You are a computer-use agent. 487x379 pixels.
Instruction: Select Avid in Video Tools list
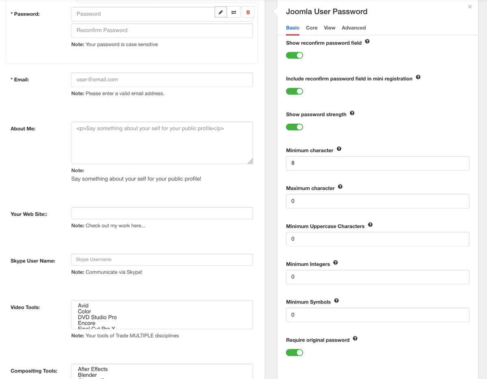[83, 305]
